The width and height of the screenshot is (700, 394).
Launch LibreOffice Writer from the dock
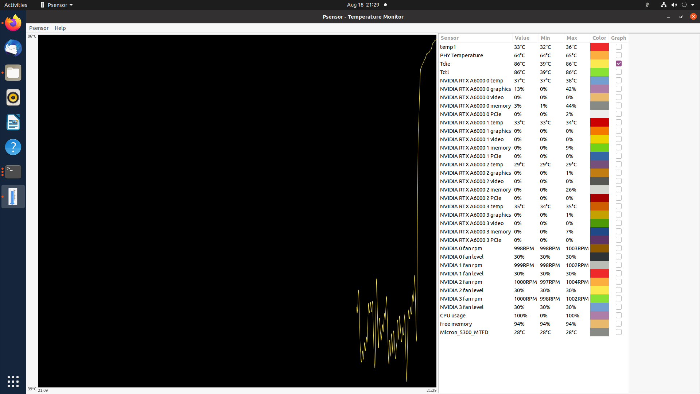(x=13, y=122)
